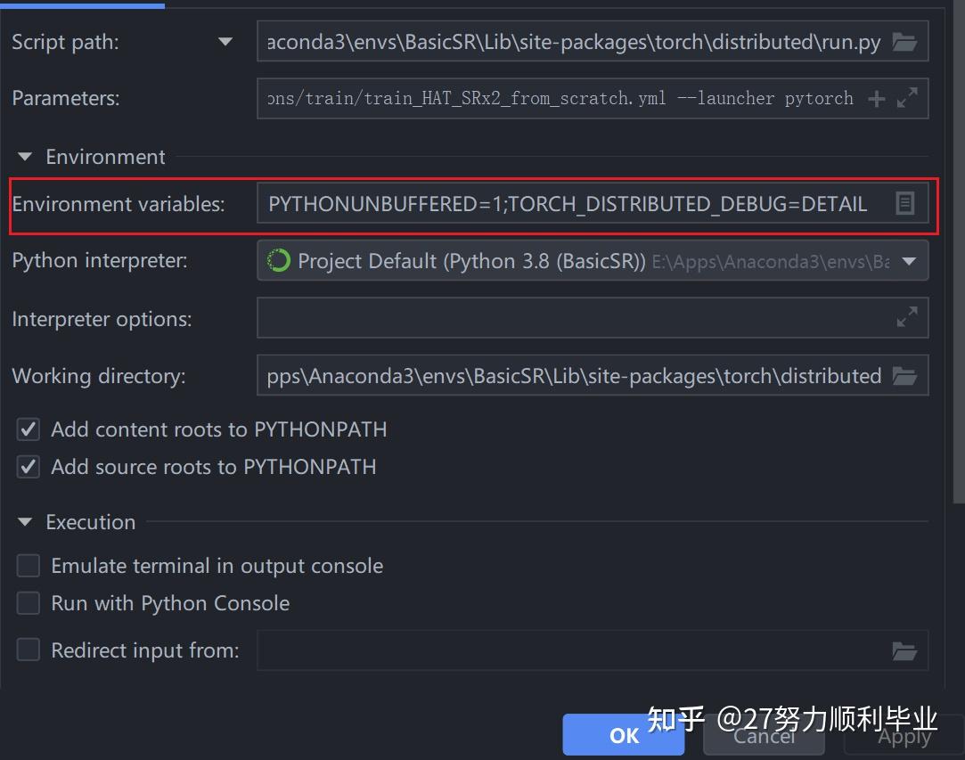Enable Emulate terminal in output console
This screenshot has height=760, width=965.
pos(29,566)
